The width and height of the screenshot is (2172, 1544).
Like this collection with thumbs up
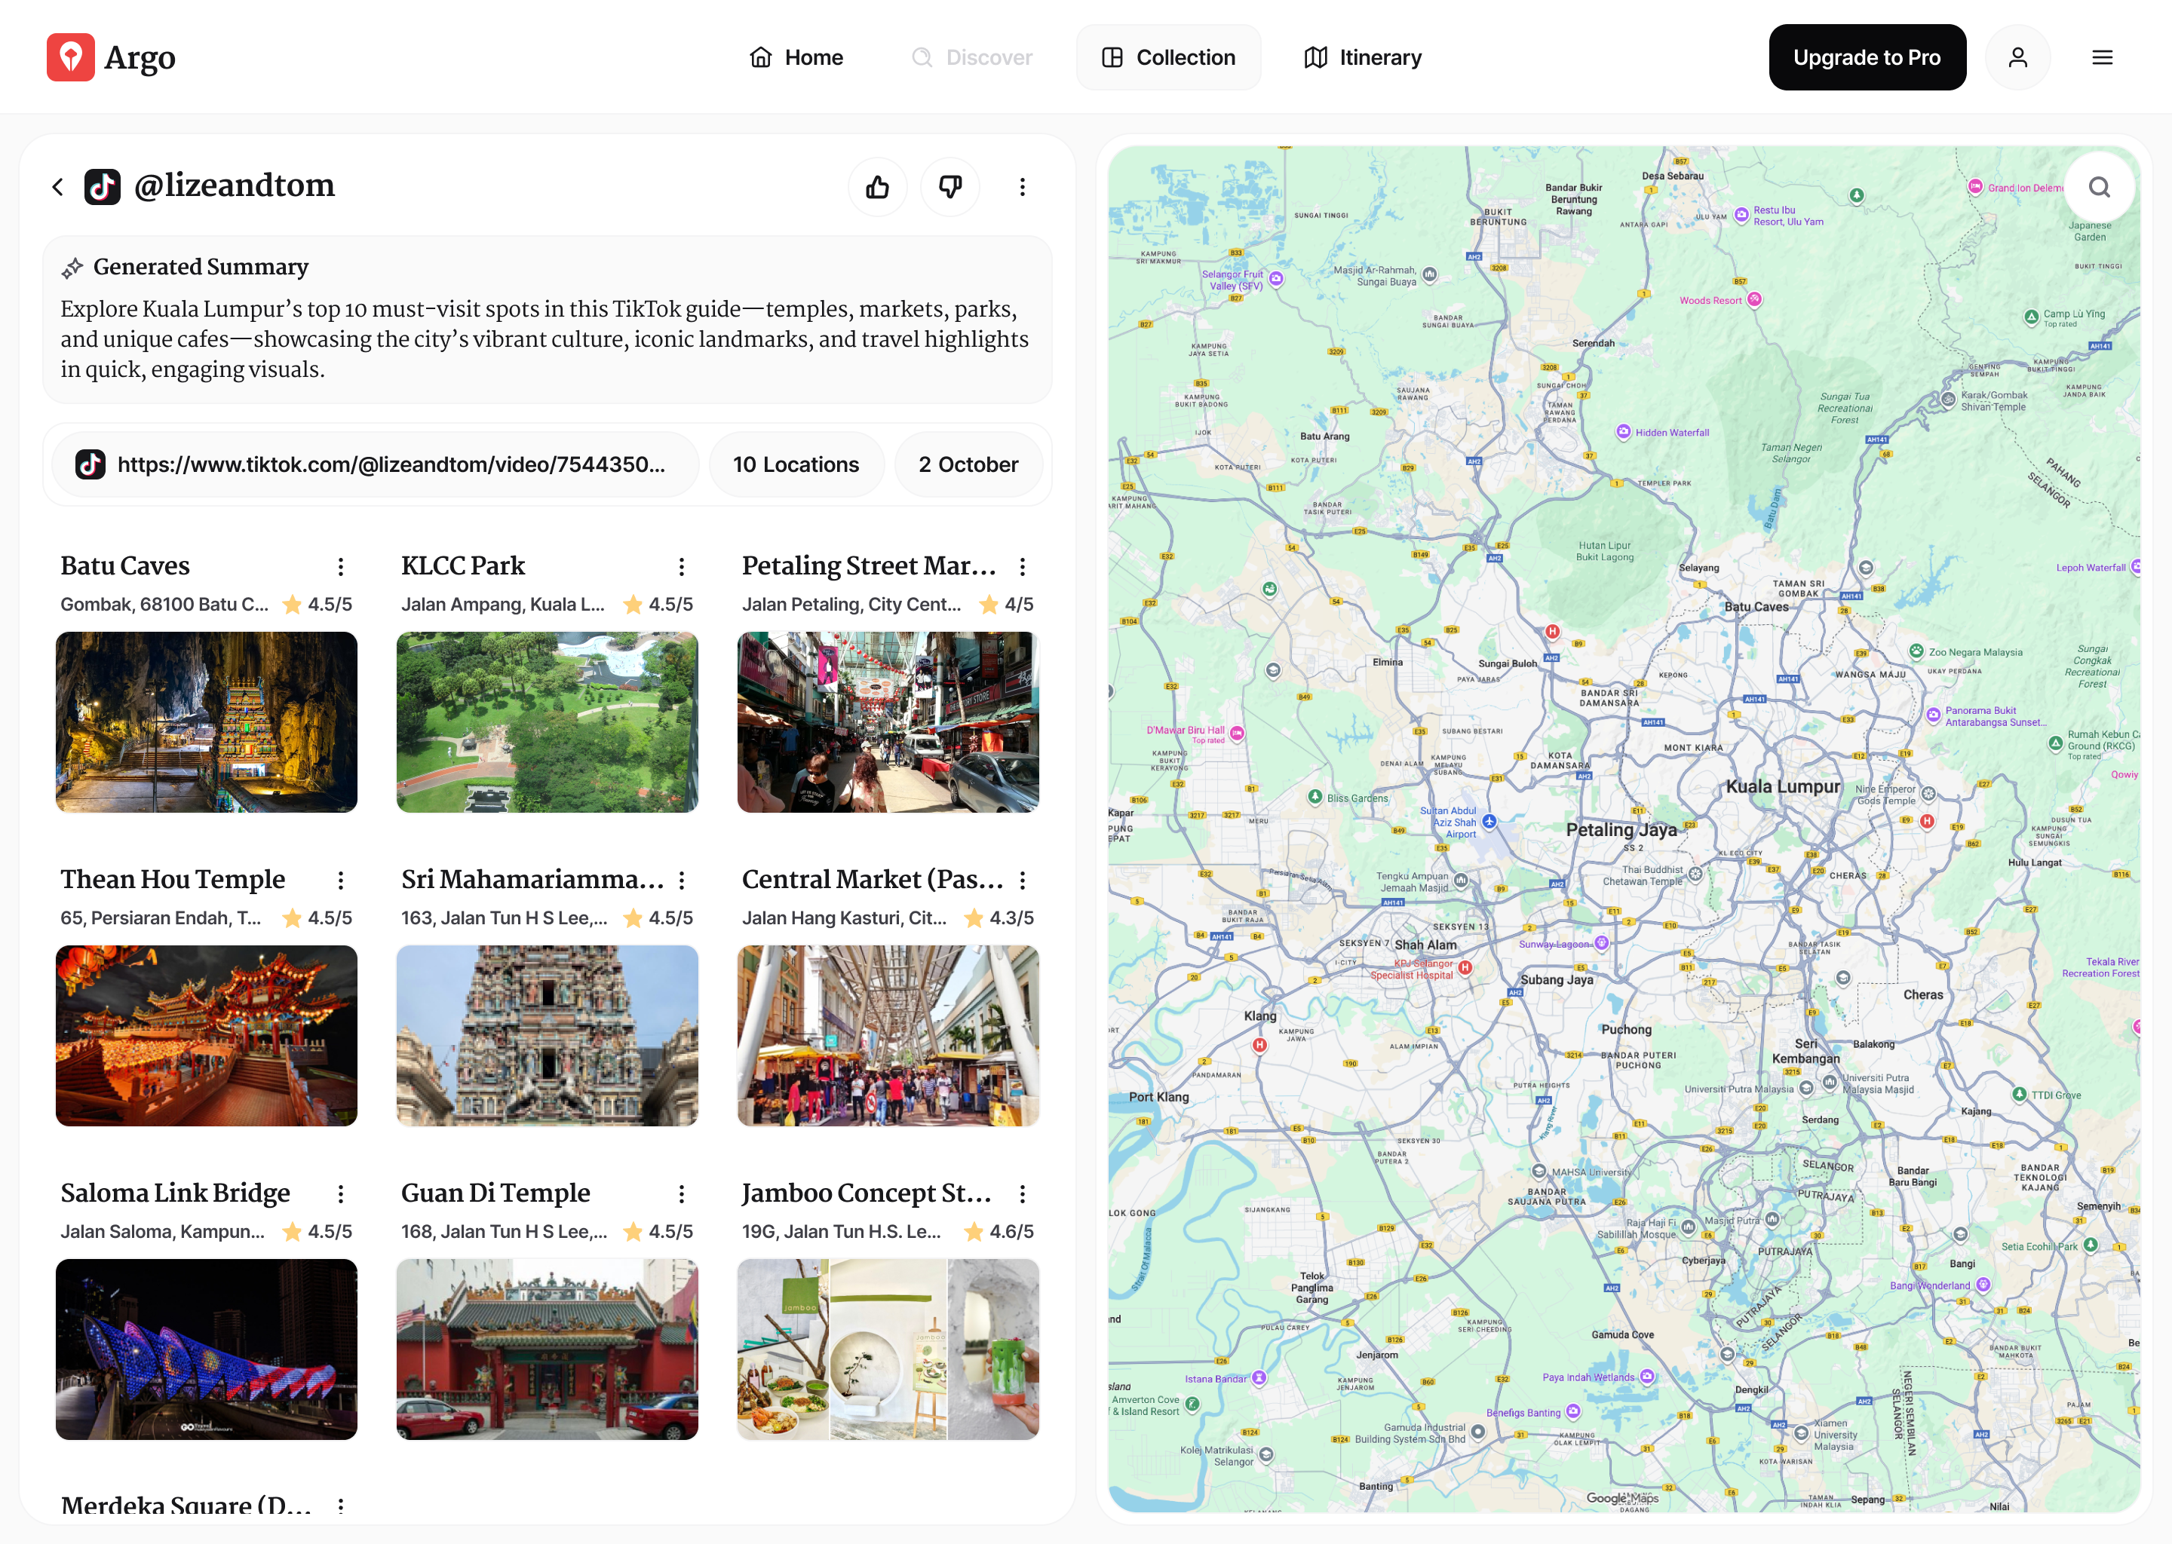[877, 186]
